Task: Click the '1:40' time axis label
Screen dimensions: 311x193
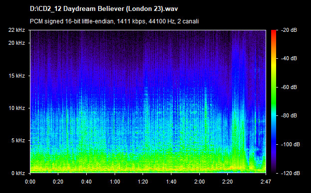Action: tap(171, 182)
